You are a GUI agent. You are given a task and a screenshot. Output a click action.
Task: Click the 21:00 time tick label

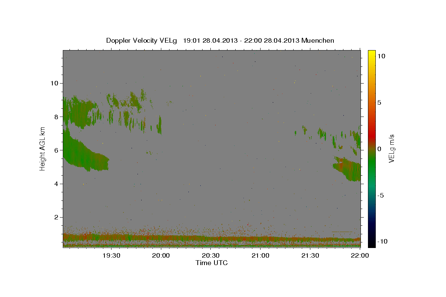(261, 255)
